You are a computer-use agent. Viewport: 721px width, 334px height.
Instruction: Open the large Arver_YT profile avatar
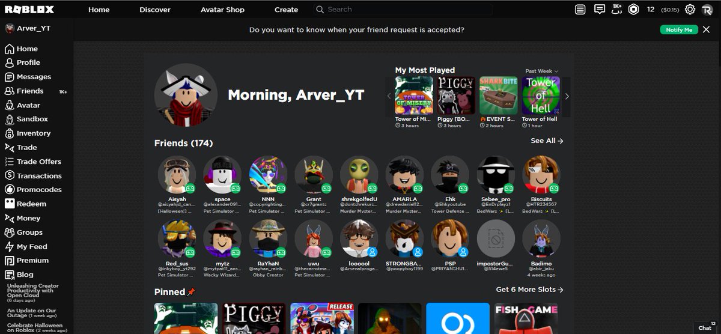186,95
